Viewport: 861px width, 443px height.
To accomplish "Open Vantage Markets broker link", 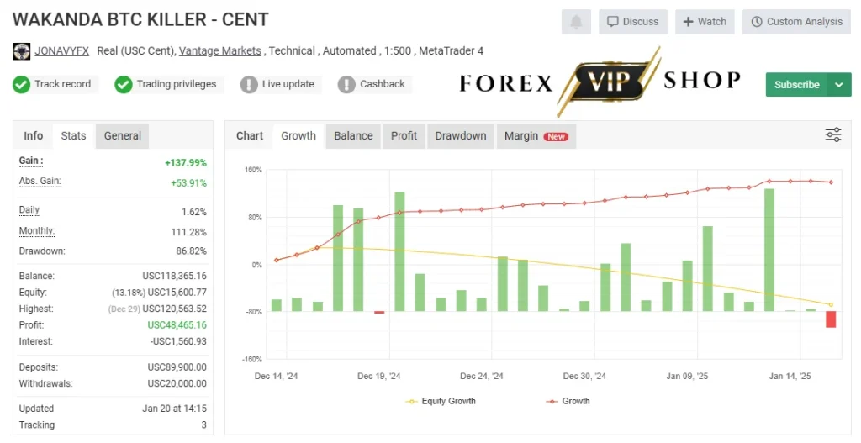I will pos(220,51).
